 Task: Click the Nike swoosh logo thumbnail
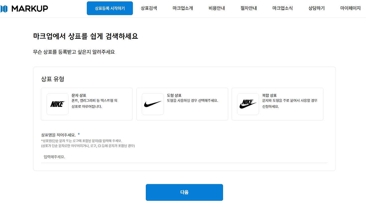pos(153,104)
